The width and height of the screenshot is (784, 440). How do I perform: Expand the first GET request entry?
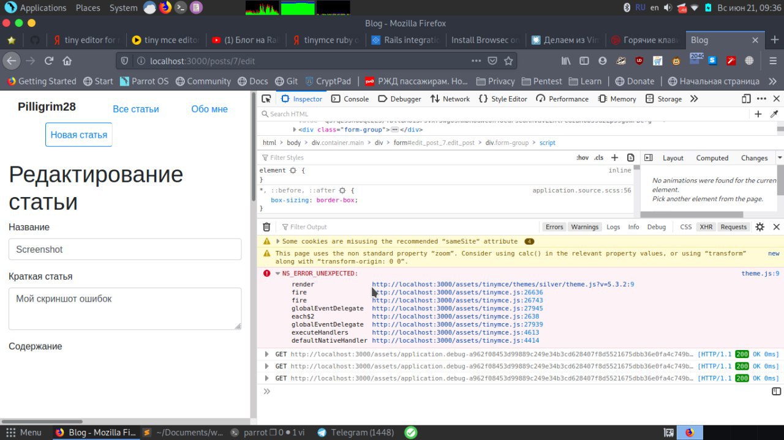coord(266,354)
